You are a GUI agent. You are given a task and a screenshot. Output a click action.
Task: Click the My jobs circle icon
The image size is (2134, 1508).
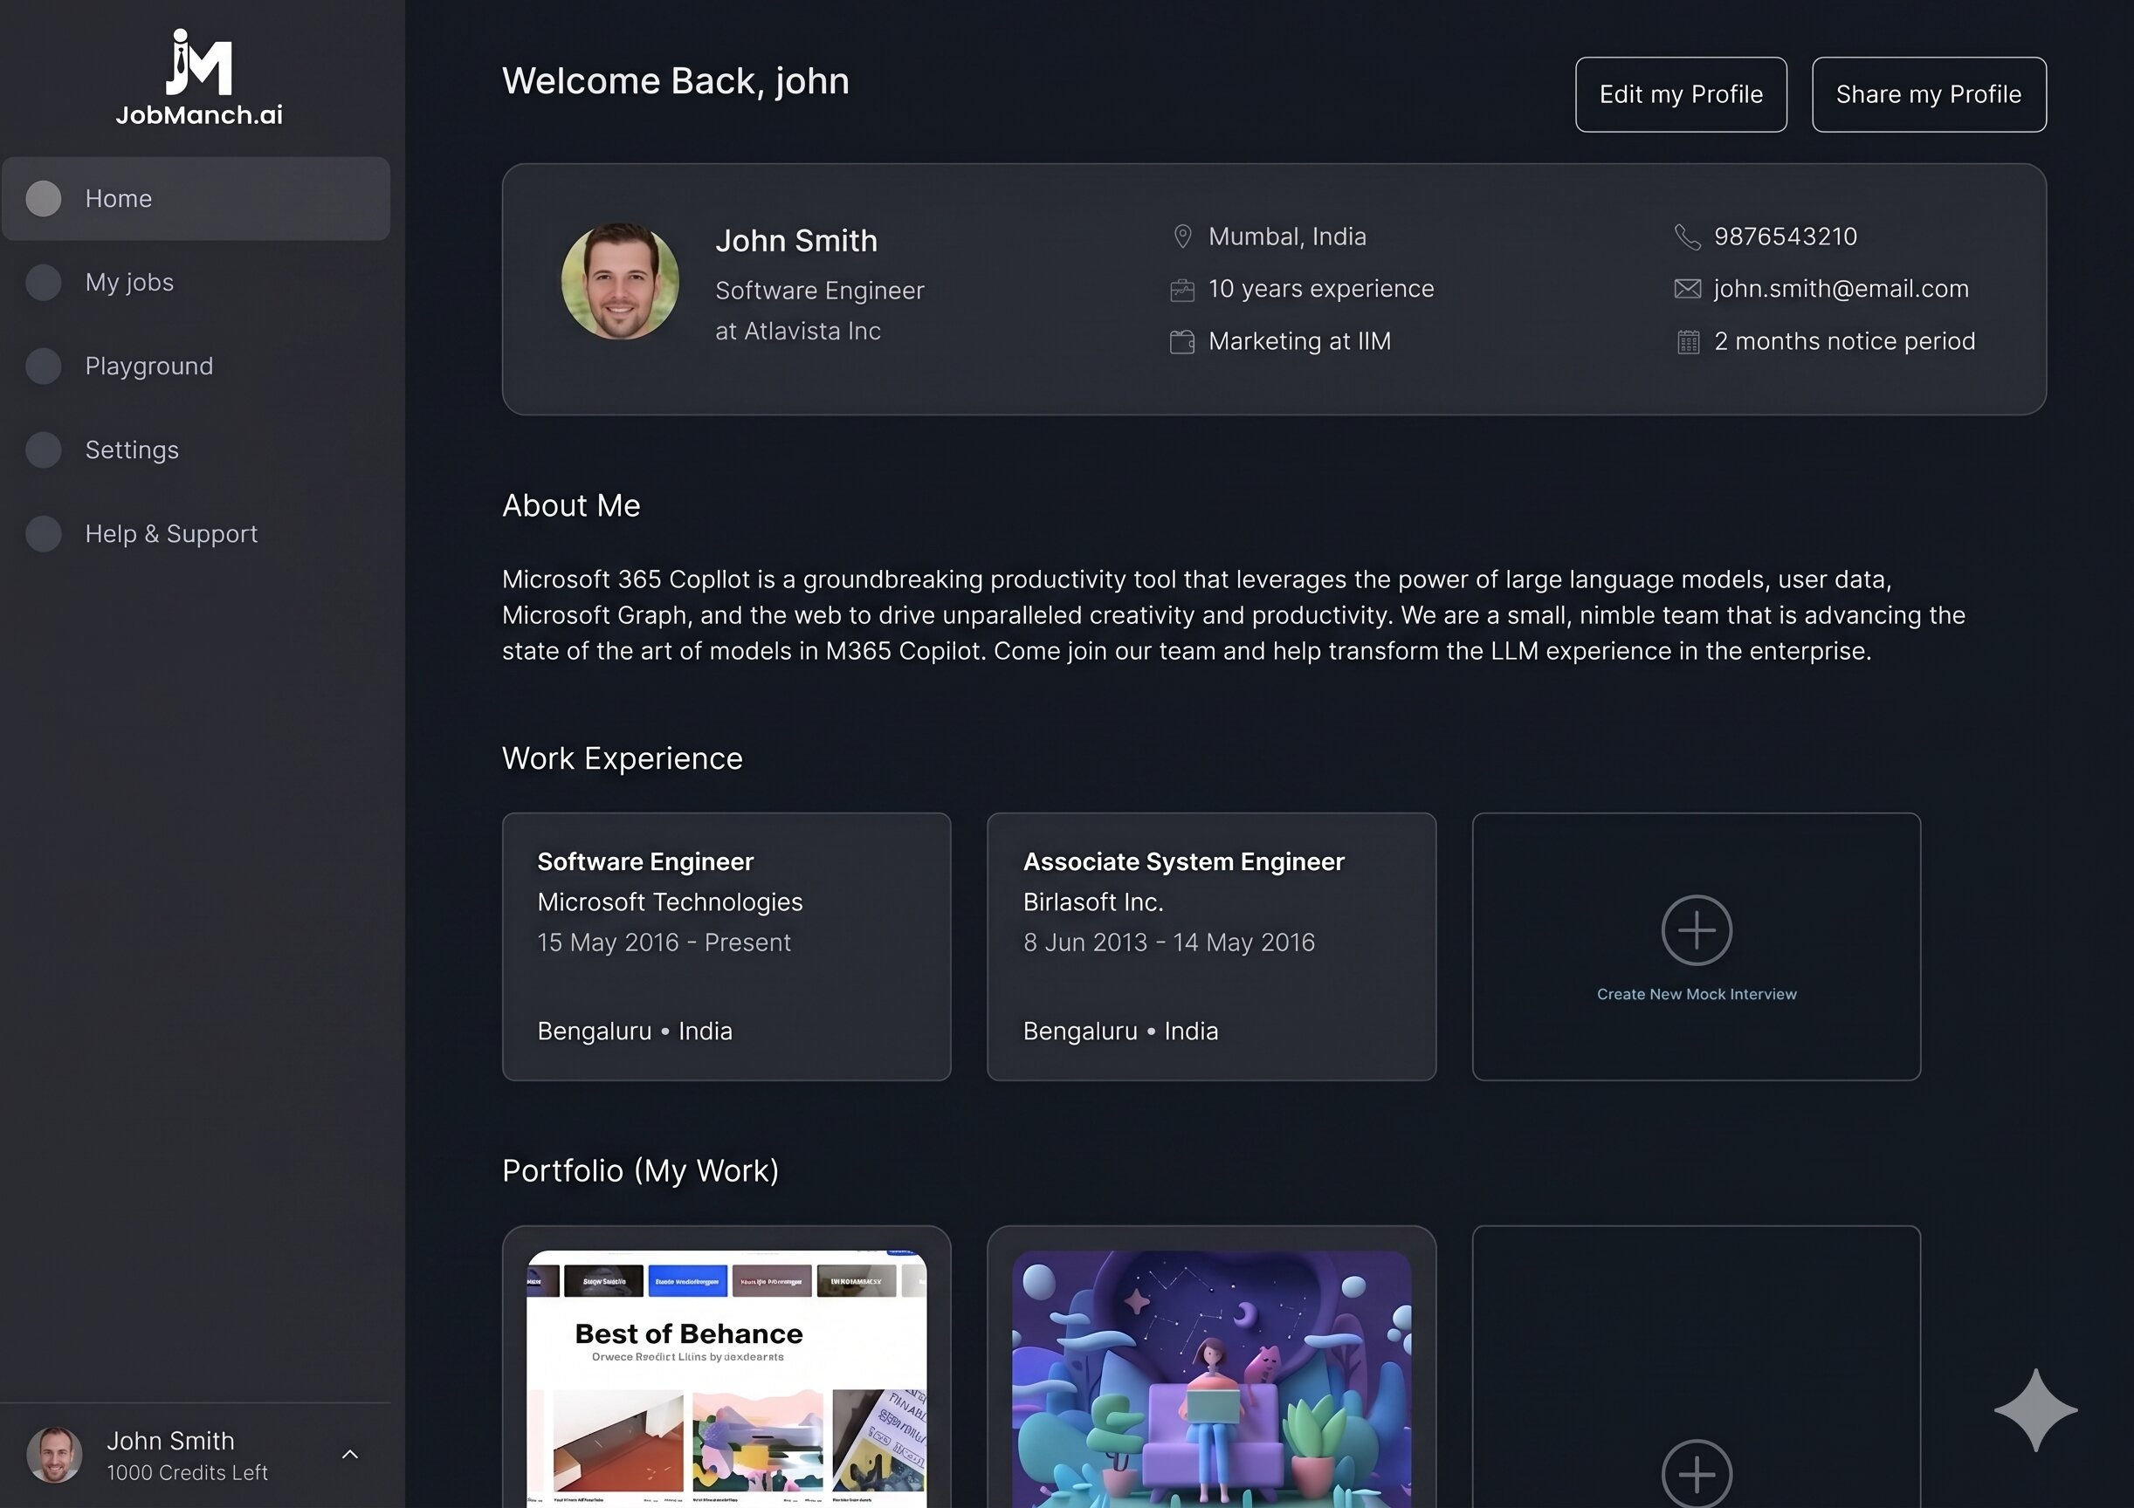[44, 283]
